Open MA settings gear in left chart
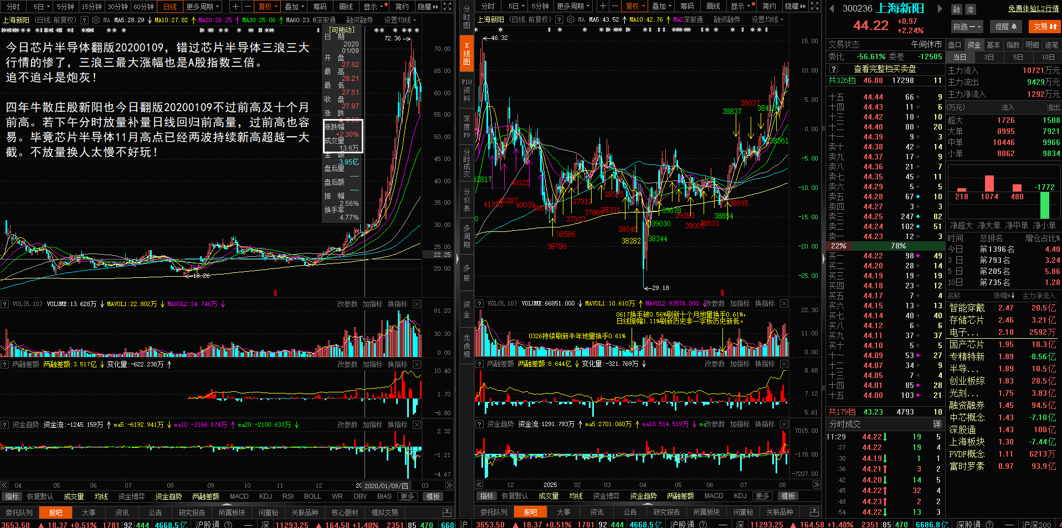1062x528 pixels. (x=95, y=20)
